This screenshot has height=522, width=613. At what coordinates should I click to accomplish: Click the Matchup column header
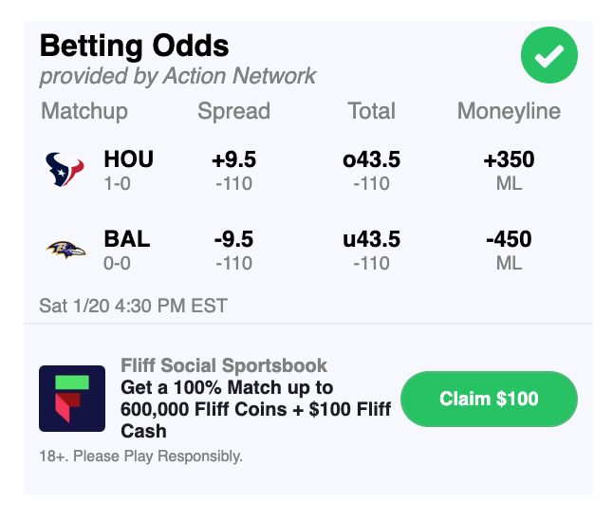tap(84, 111)
